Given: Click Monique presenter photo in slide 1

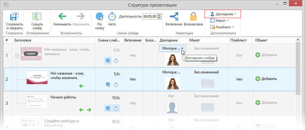Looking at the screenshot, I should (172, 59).
